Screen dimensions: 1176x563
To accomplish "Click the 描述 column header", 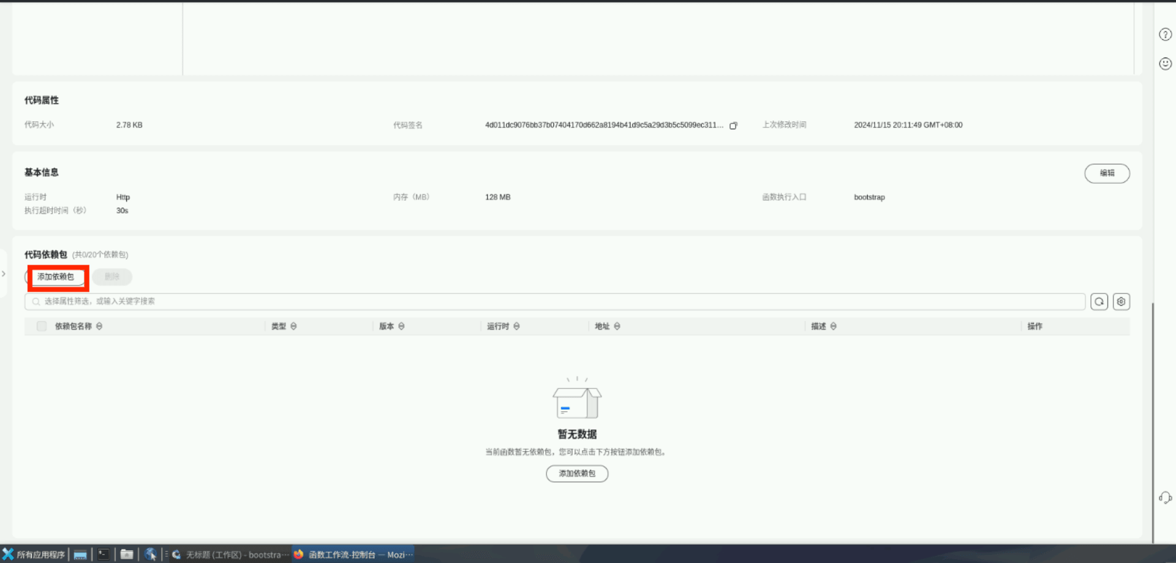I will point(818,327).
